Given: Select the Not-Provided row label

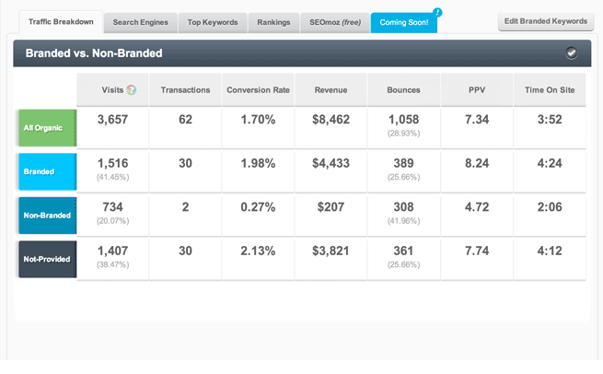Looking at the screenshot, I should [47, 260].
